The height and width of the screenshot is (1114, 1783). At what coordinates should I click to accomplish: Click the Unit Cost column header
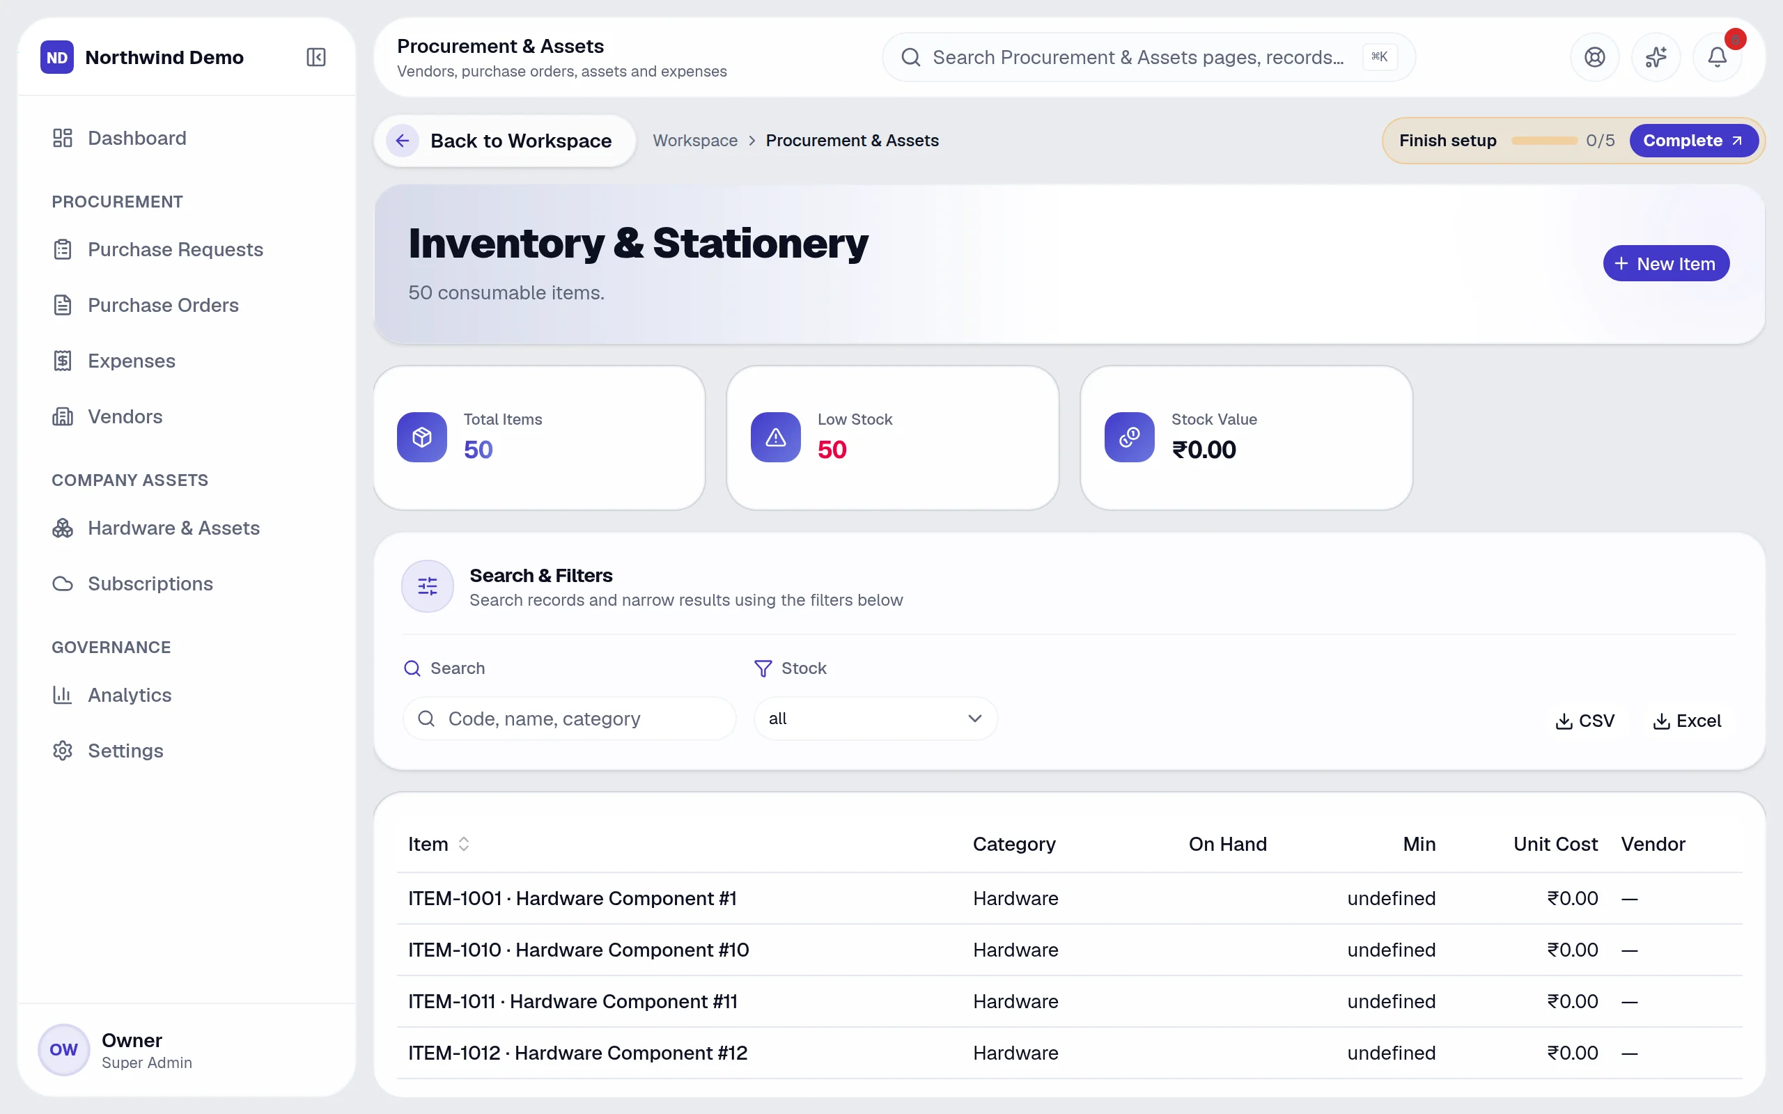click(x=1555, y=844)
